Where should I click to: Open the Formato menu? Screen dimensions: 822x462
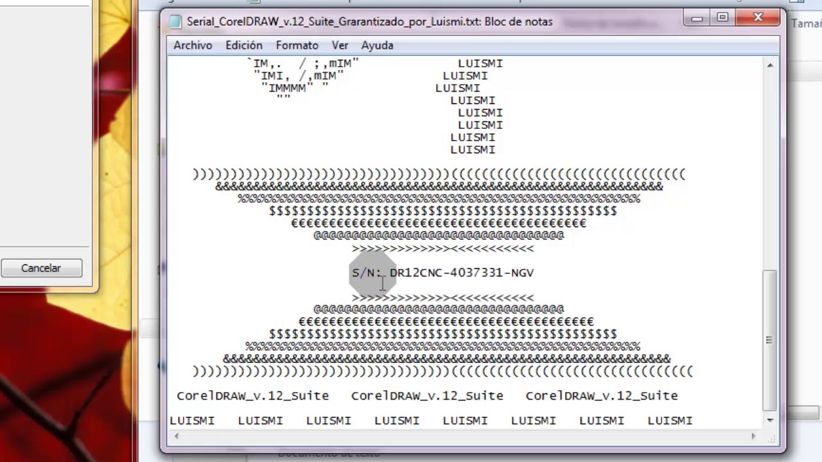click(x=297, y=46)
